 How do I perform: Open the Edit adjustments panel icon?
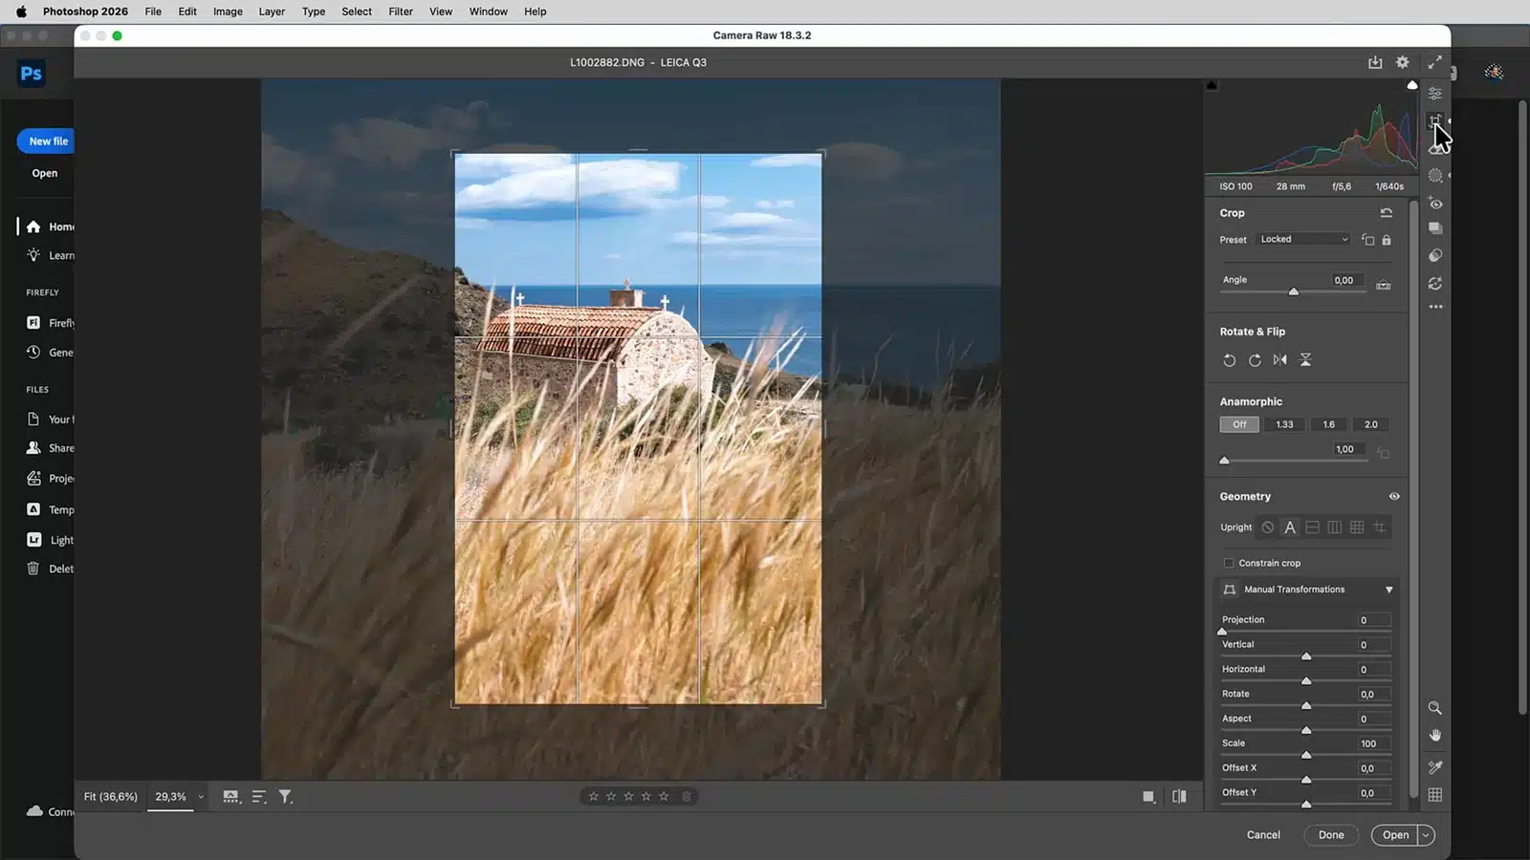1434,93
